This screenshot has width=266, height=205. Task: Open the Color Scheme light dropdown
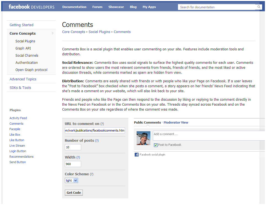[x=71, y=181]
